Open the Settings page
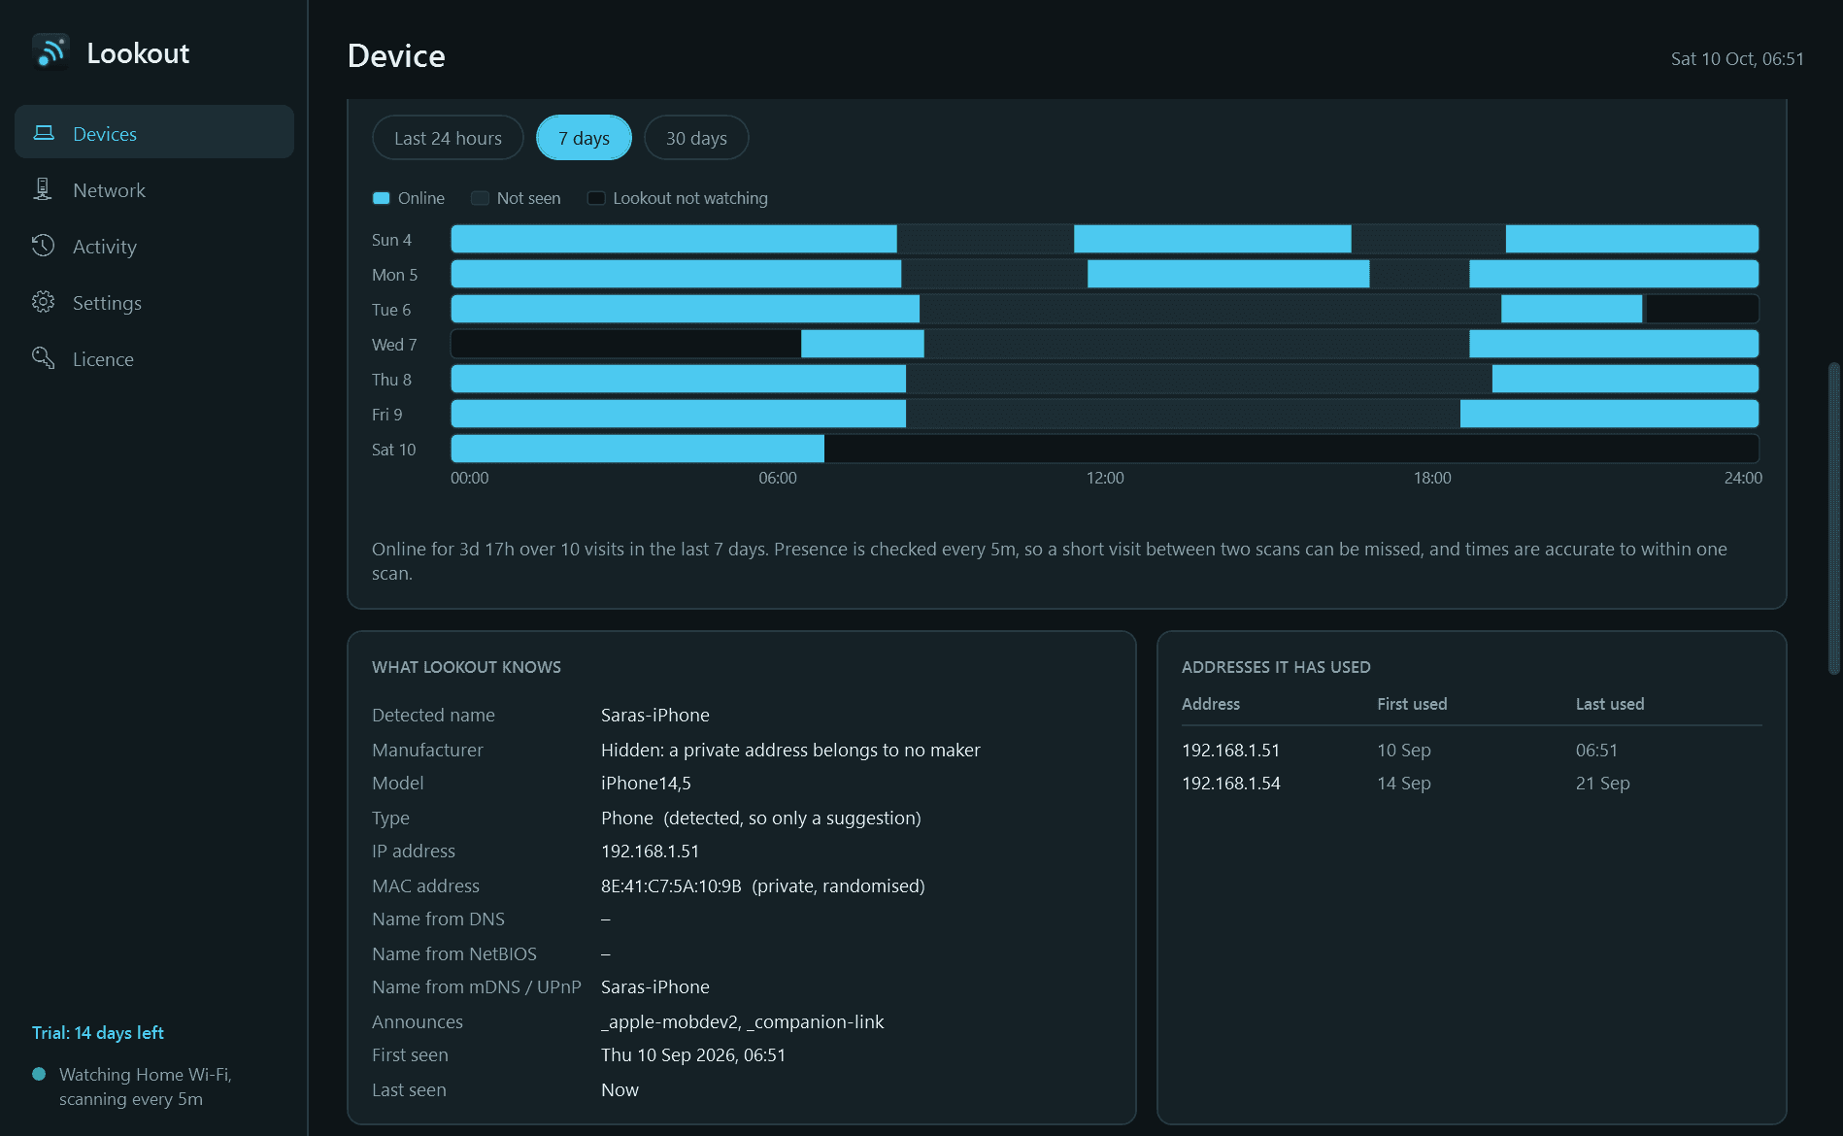The image size is (1843, 1136). [x=154, y=302]
